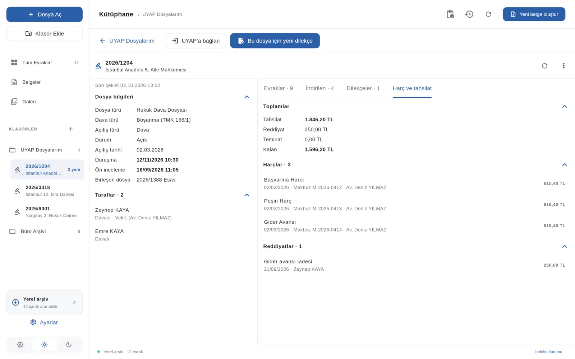Viewport: 575px width, 359px height.
Task: Click UYAP'a bağlan button
Action: [x=195, y=41]
